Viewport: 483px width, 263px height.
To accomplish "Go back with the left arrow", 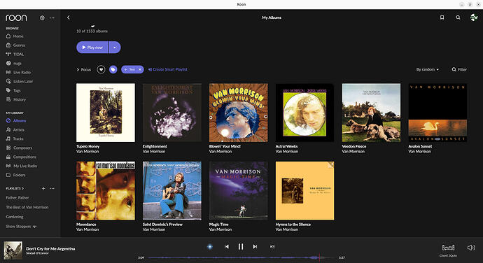I will pos(69,17).
